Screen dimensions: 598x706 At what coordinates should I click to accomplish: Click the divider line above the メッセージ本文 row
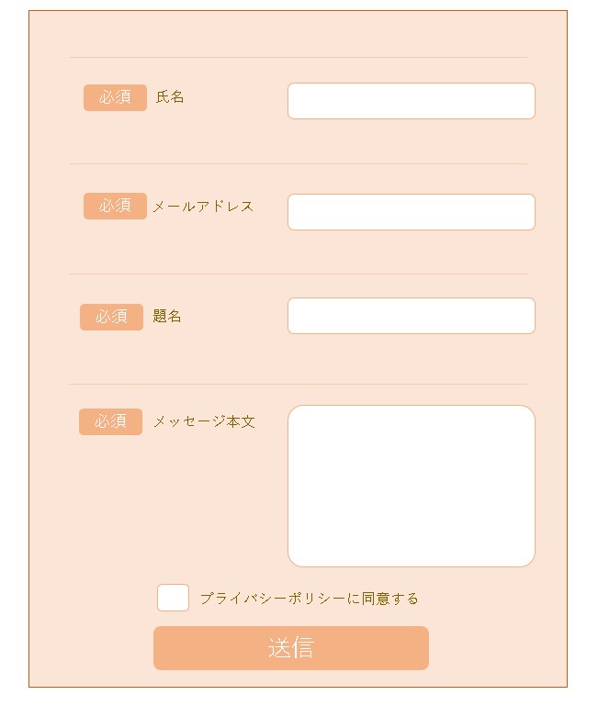298,384
